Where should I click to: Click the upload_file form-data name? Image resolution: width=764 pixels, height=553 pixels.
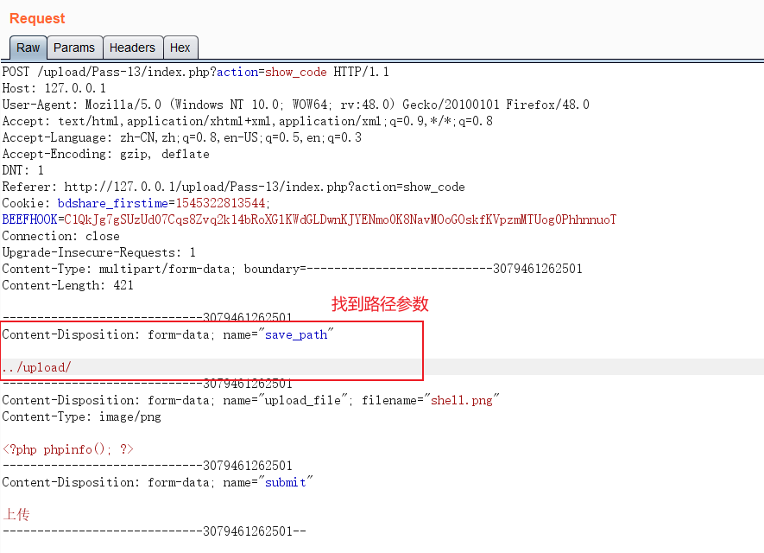(303, 401)
